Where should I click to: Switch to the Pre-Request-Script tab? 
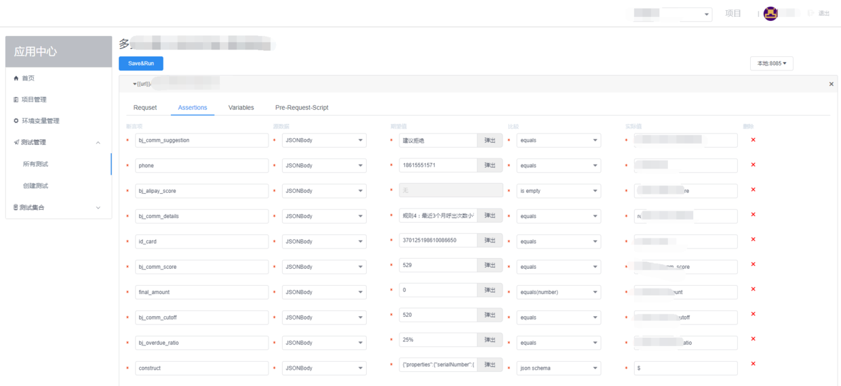click(x=302, y=108)
